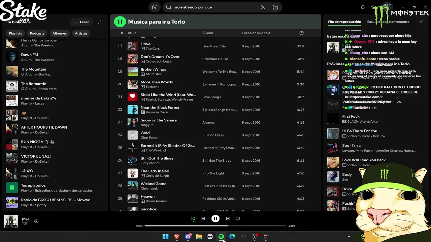Add FYH to Liked Songs with the plus icon

(x=36, y=221)
